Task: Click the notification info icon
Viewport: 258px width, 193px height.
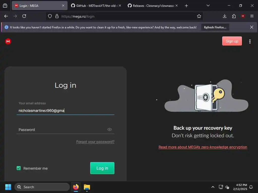Action: coord(6,27)
